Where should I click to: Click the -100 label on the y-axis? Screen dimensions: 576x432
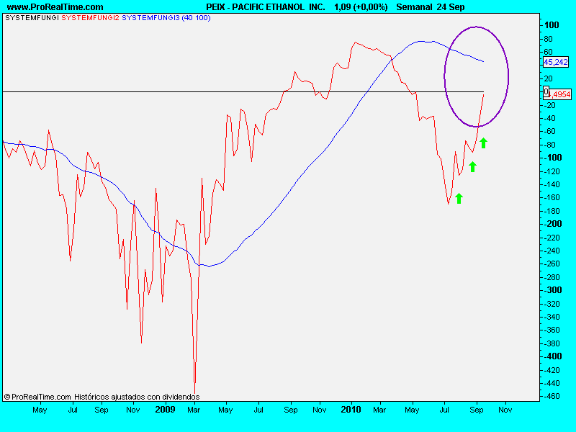[x=552, y=158]
